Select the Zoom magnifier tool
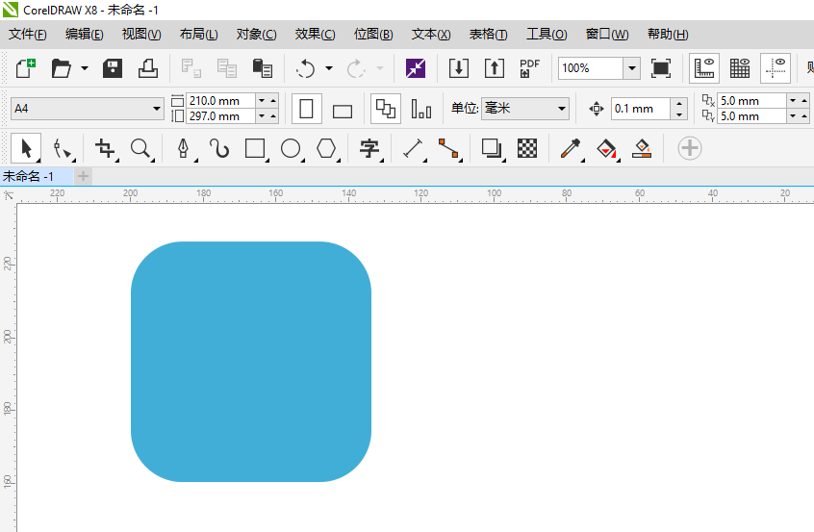The width and height of the screenshot is (814, 532). 140,148
